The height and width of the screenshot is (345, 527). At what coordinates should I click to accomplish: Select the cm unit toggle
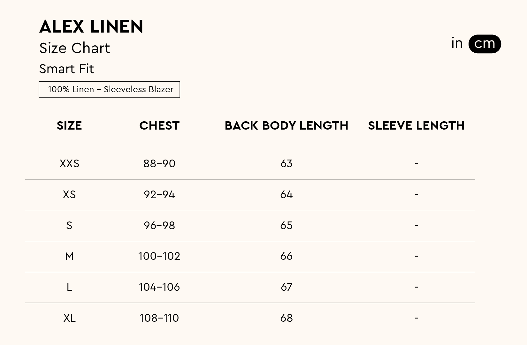tap(485, 44)
